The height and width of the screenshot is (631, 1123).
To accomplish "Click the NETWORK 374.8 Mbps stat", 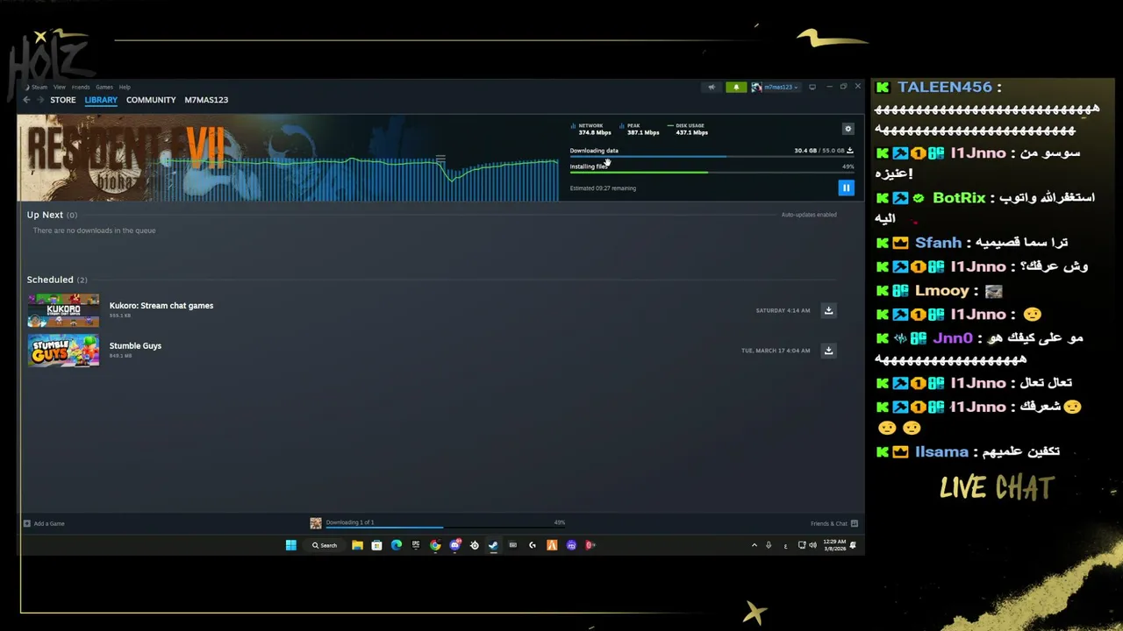I will click(591, 129).
